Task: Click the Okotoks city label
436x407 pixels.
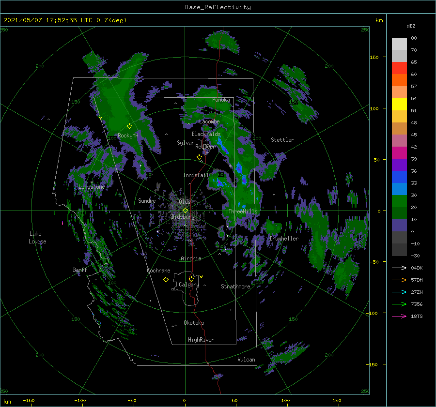Action: click(194, 323)
